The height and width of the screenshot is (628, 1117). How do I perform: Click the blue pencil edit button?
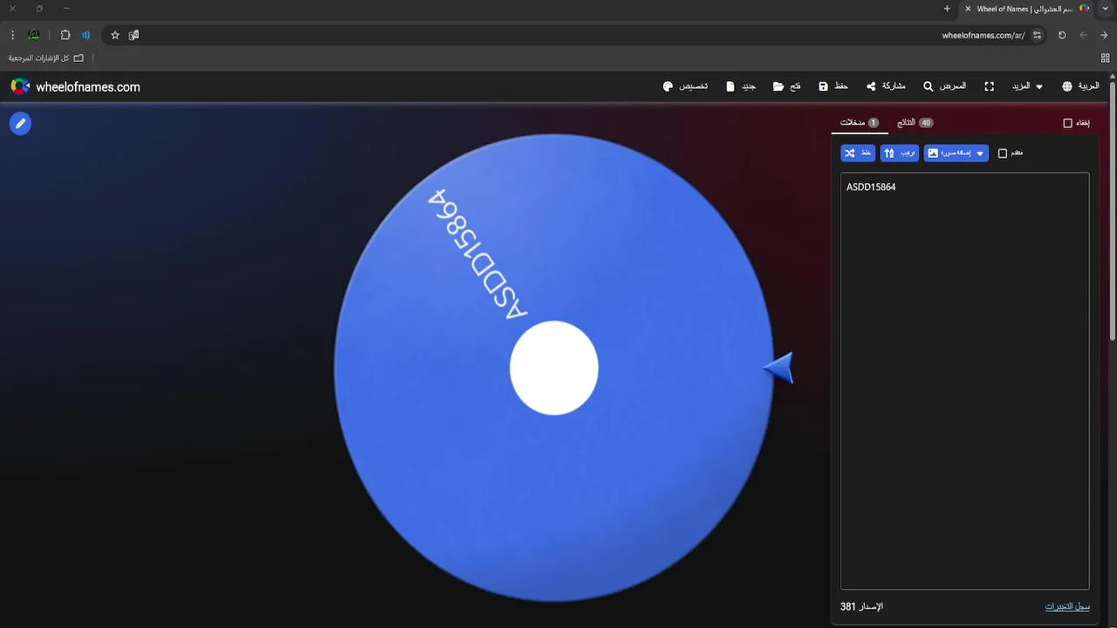coord(20,123)
